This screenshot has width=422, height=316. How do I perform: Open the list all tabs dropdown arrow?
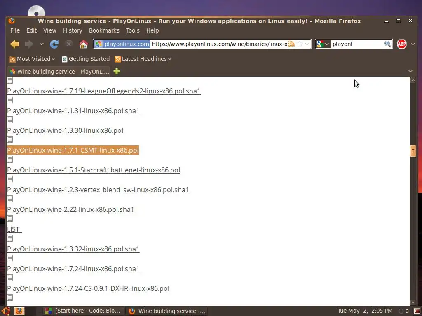coord(410,71)
